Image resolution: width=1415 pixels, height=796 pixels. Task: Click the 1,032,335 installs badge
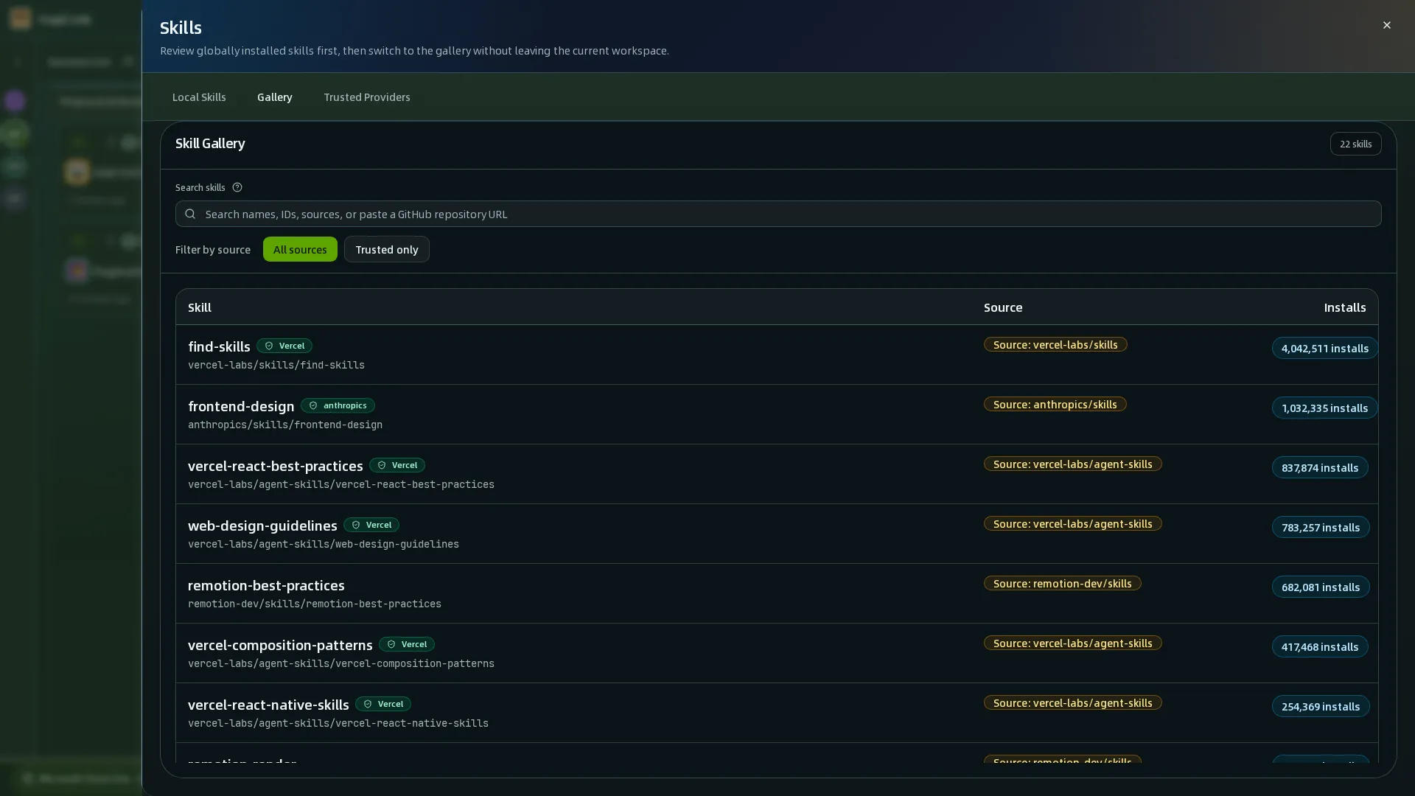[x=1325, y=408]
